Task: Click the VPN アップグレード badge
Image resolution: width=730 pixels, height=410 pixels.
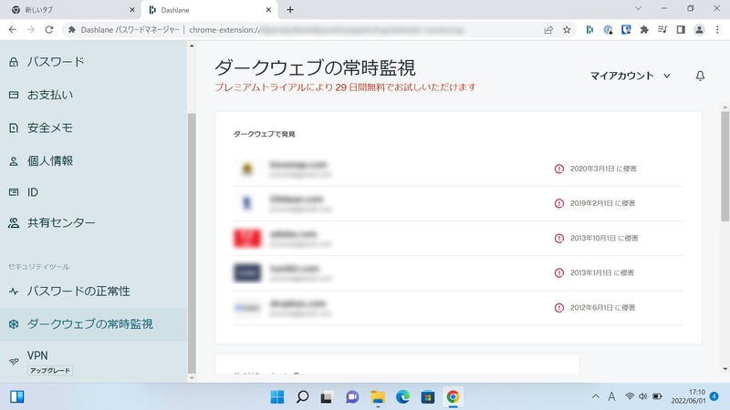Action: point(50,371)
